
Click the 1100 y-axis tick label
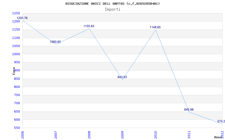pyautogui.click(x=16, y=38)
